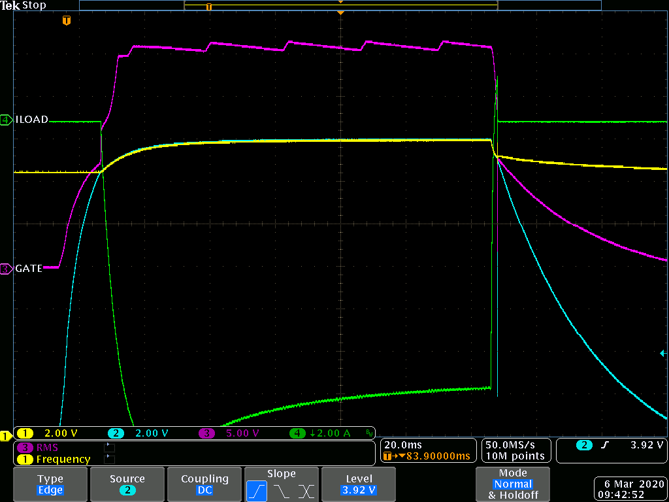The width and height of the screenshot is (669, 502).
Task: Click the Slope menu label
Action: 282,473
